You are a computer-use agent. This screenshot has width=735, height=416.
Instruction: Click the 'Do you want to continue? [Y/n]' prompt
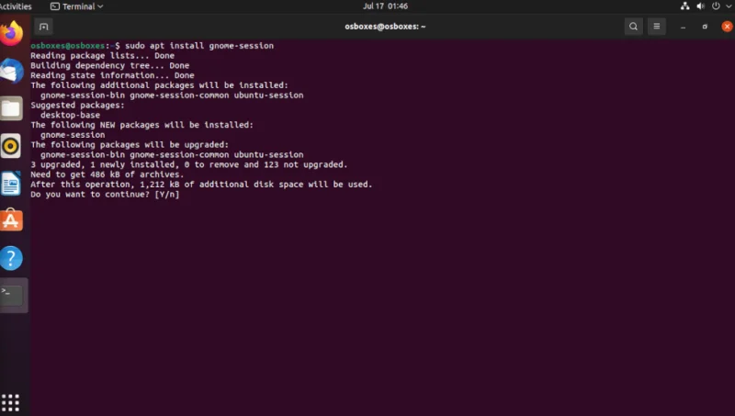point(105,195)
